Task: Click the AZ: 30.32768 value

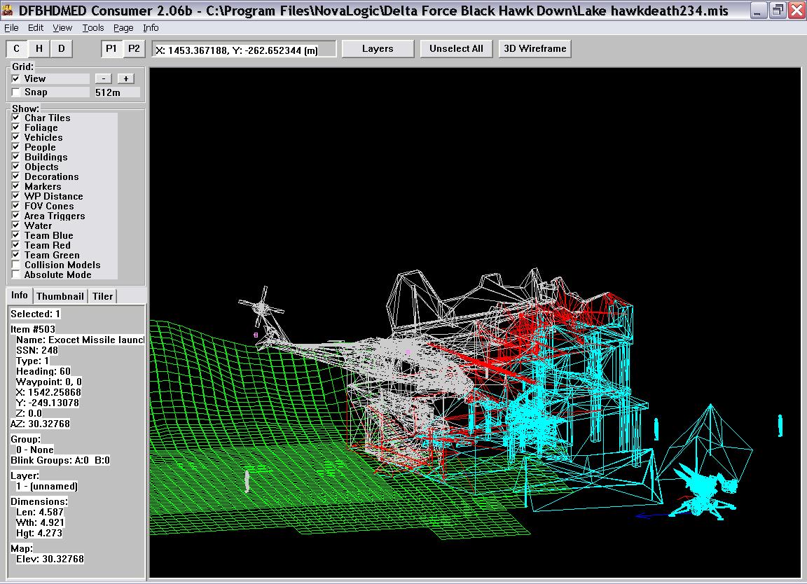Action: click(40, 424)
